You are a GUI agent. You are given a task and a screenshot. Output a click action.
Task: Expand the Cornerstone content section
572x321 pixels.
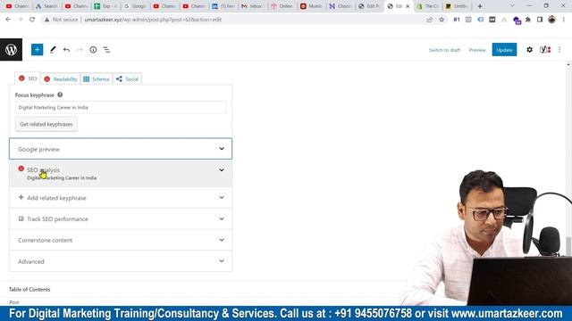121,240
